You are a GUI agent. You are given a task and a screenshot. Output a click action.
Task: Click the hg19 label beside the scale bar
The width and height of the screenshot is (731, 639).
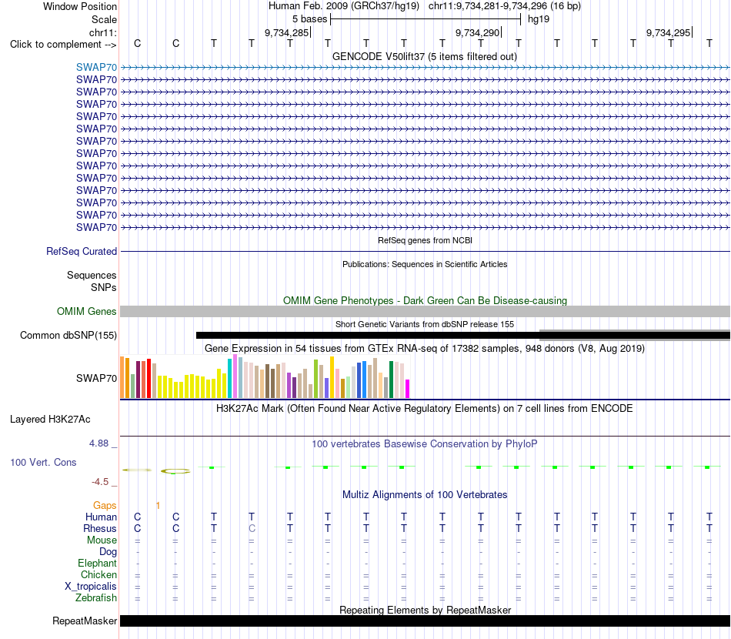click(539, 19)
